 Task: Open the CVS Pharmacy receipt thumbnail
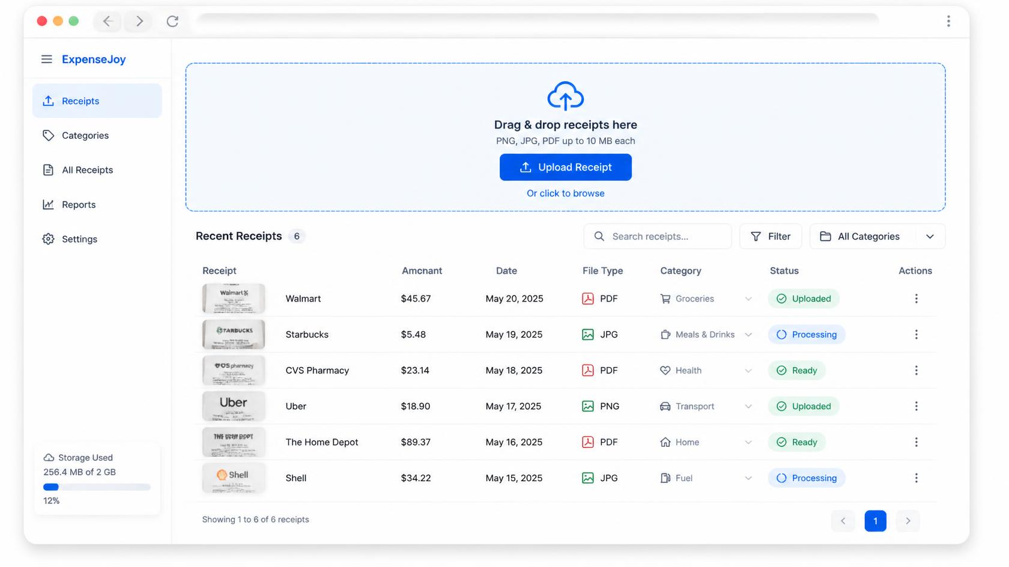234,371
